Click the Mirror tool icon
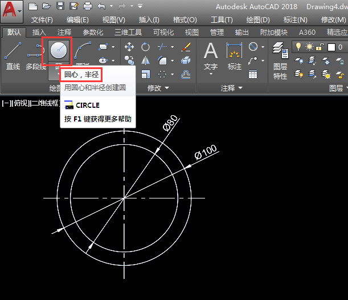 (146, 60)
